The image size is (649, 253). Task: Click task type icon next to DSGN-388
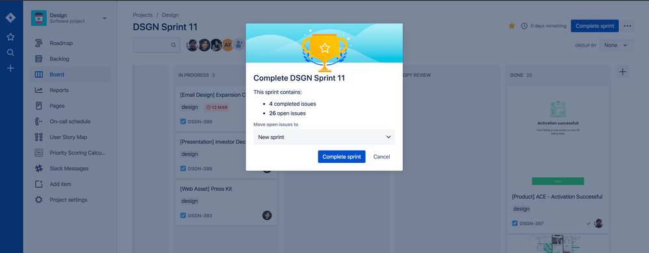[x=183, y=168]
